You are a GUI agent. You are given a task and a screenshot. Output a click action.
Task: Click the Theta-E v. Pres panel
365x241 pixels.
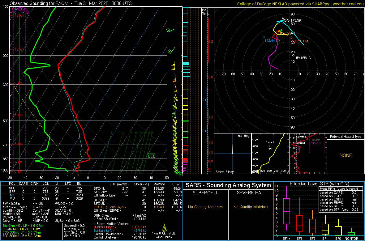(270, 154)
